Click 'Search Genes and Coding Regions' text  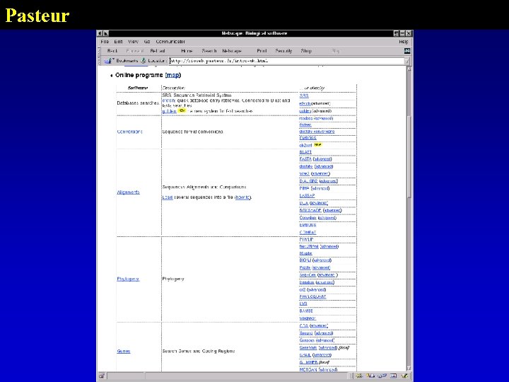199,351
